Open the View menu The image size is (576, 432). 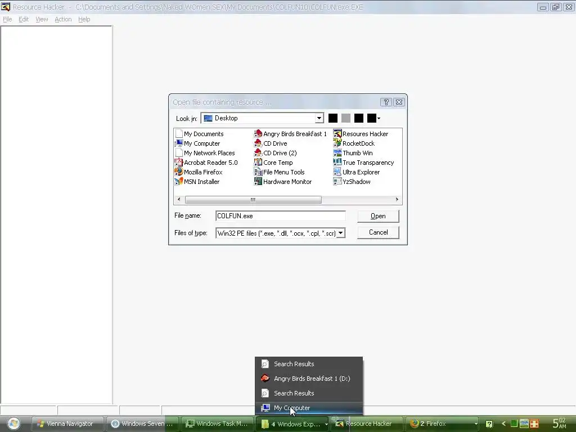[42, 19]
